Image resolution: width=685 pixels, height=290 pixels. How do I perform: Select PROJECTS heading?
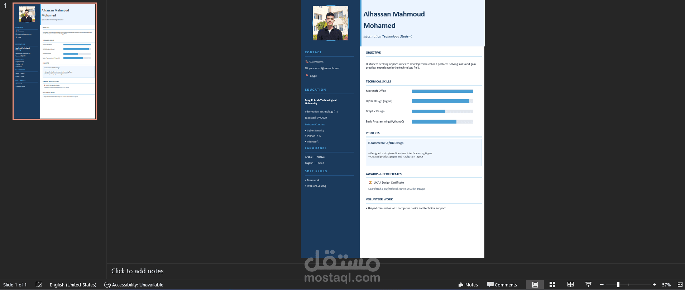coord(373,133)
